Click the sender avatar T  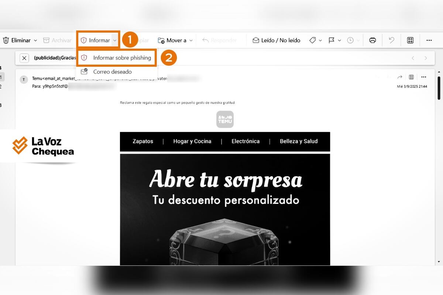24,79
